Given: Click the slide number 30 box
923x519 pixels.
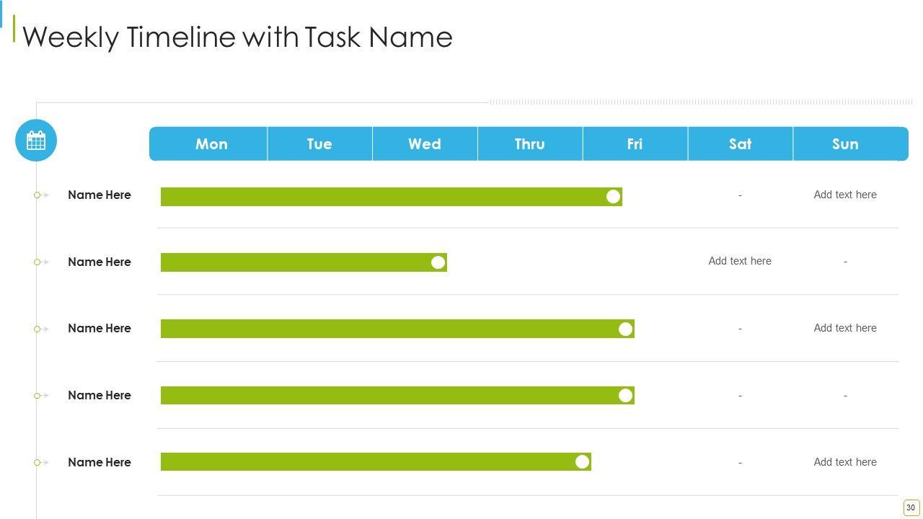Looking at the screenshot, I should [911, 507].
